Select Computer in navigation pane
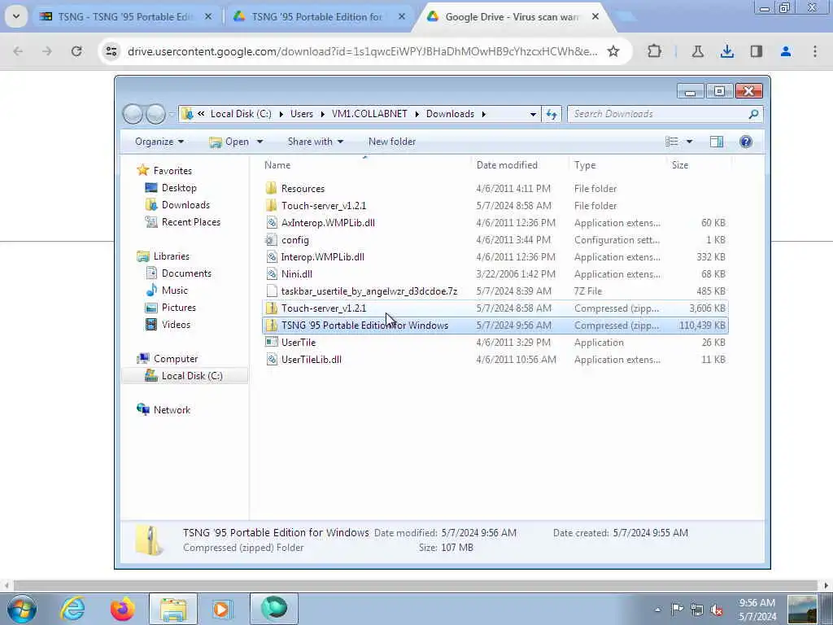This screenshot has width=833, height=625. click(176, 359)
